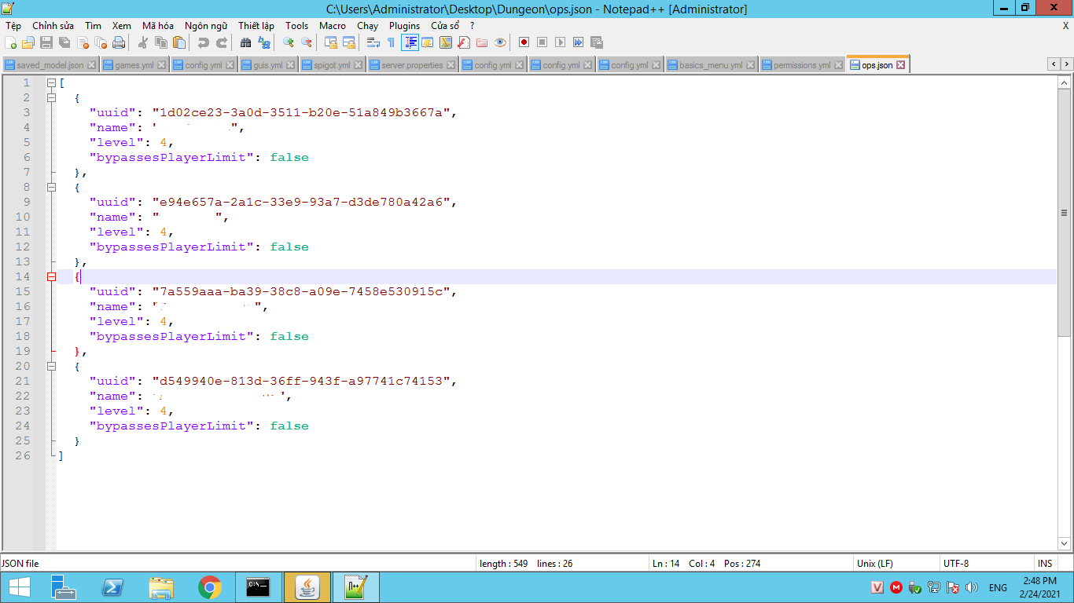Open Find with the binoculars icon

coord(246,42)
